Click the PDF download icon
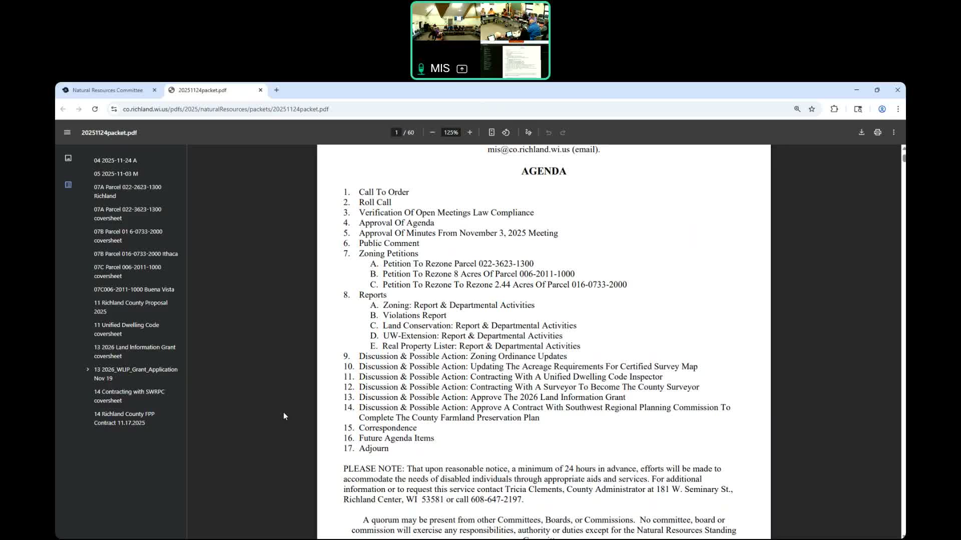The image size is (961, 540). 861,132
